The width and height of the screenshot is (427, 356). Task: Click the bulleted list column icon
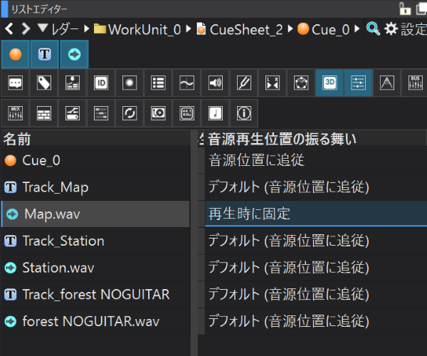pyautogui.click(x=158, y=83)
